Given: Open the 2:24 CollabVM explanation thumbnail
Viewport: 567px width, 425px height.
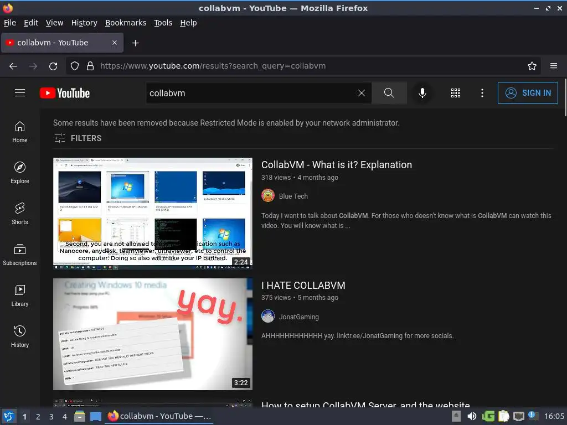Looking at the screenshot, I should (x=153, y=213).
